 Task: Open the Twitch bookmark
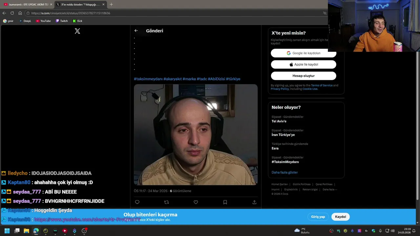click(x=62, y=21)
